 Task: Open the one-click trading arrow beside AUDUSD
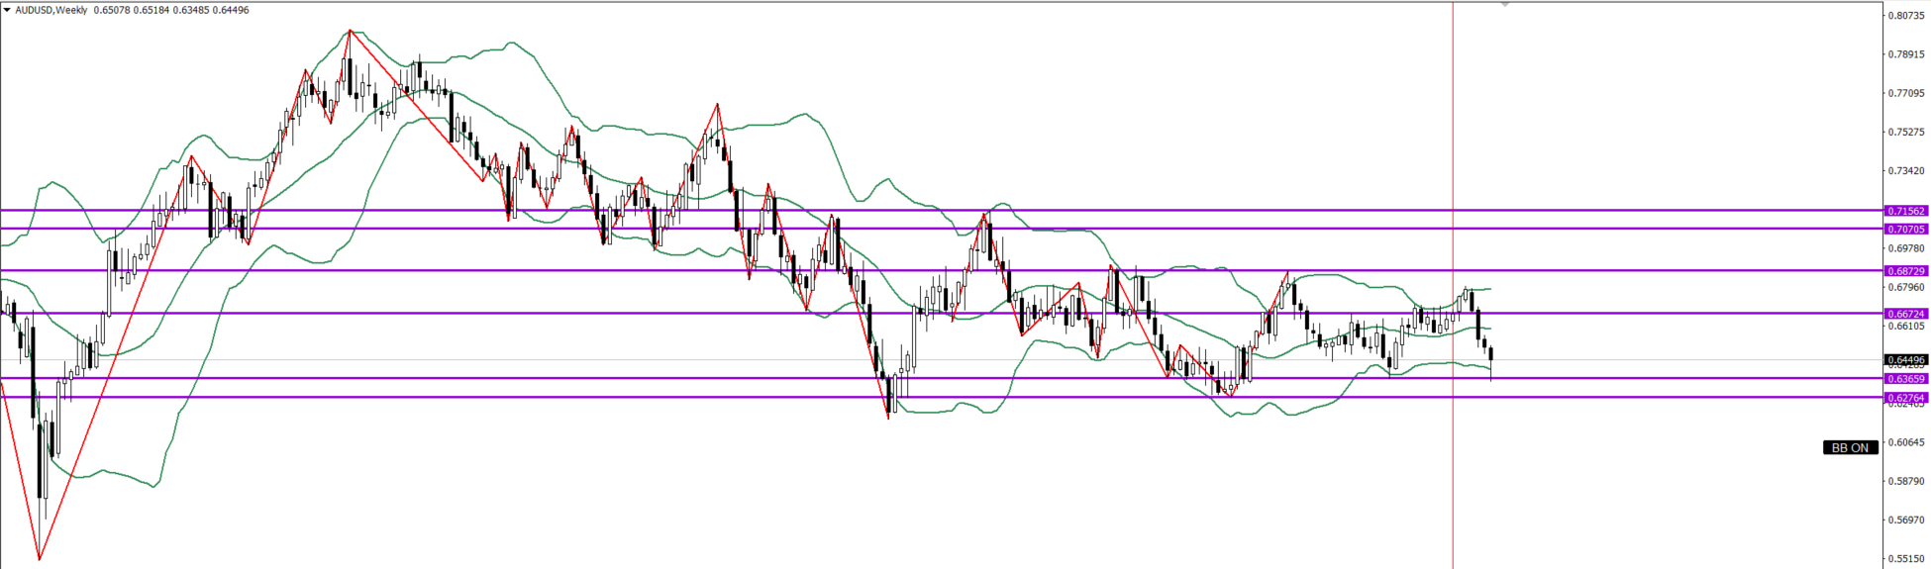point(7,10)
